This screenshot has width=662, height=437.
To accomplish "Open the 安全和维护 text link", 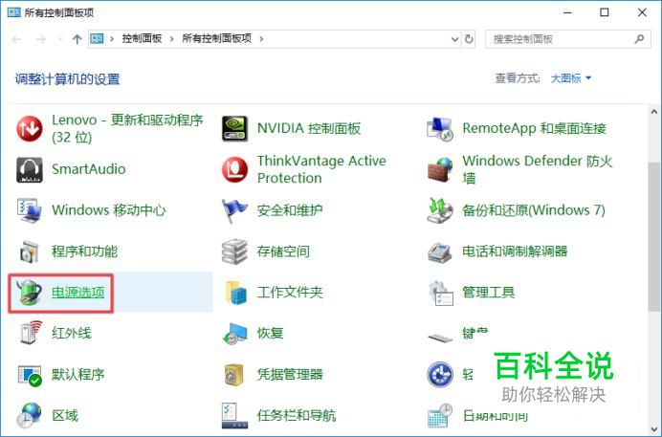I will coord(290,210).
